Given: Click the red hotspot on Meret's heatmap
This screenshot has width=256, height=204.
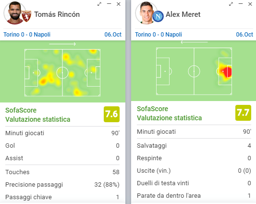Looking at the screenshot, I should click(x=228, y=72).
